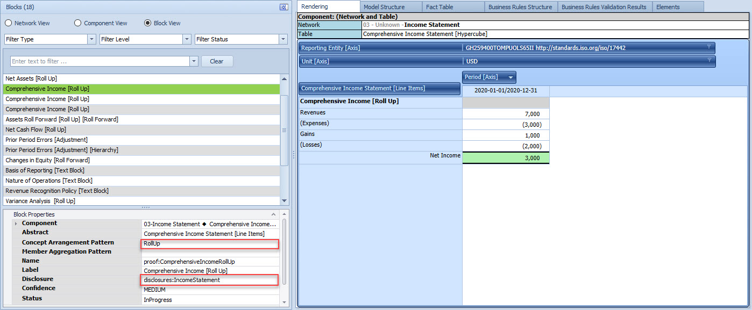Click the 'Enter text to filter' field

click(x=100, y=61)
